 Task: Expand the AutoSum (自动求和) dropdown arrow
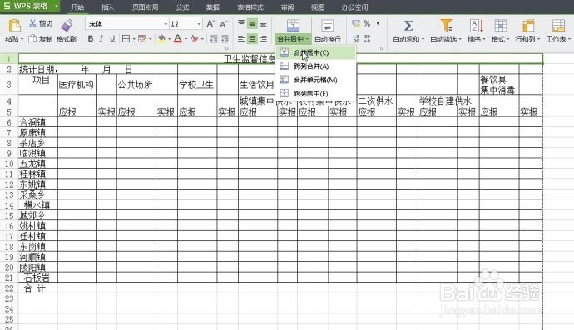[x=423, y=39]
